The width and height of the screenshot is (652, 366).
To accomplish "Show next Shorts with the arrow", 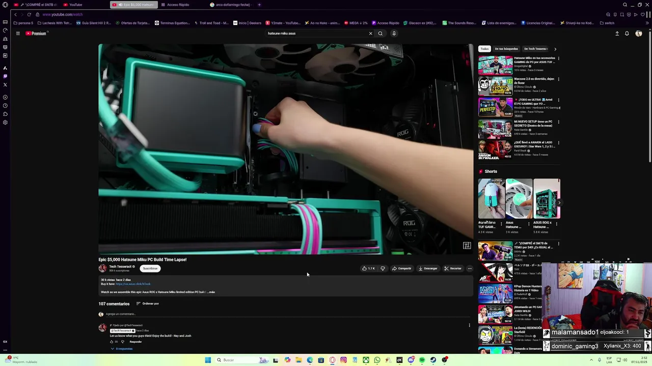I will pos(559,203).
